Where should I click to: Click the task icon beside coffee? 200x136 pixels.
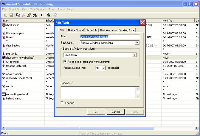tap(4, 86)
